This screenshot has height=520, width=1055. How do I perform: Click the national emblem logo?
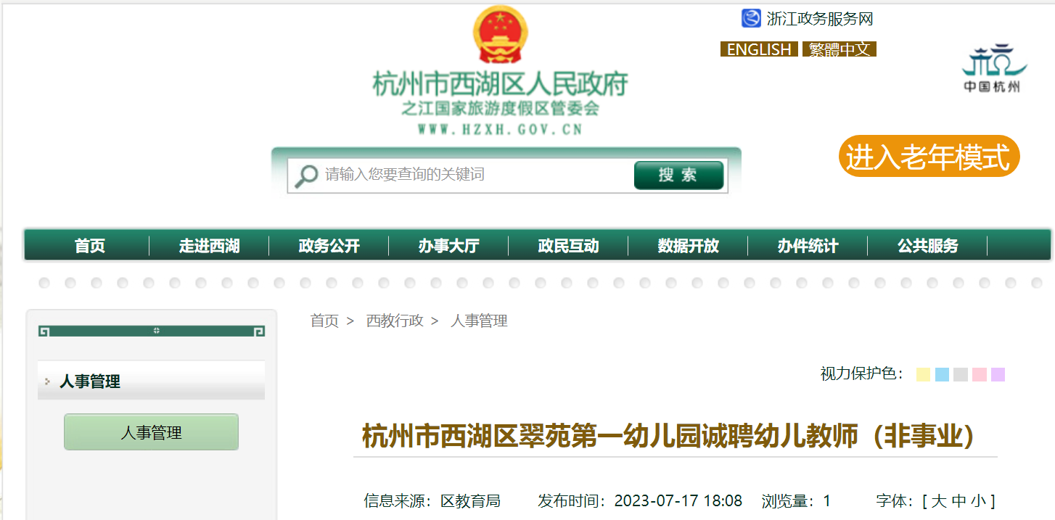click(500, 34)
